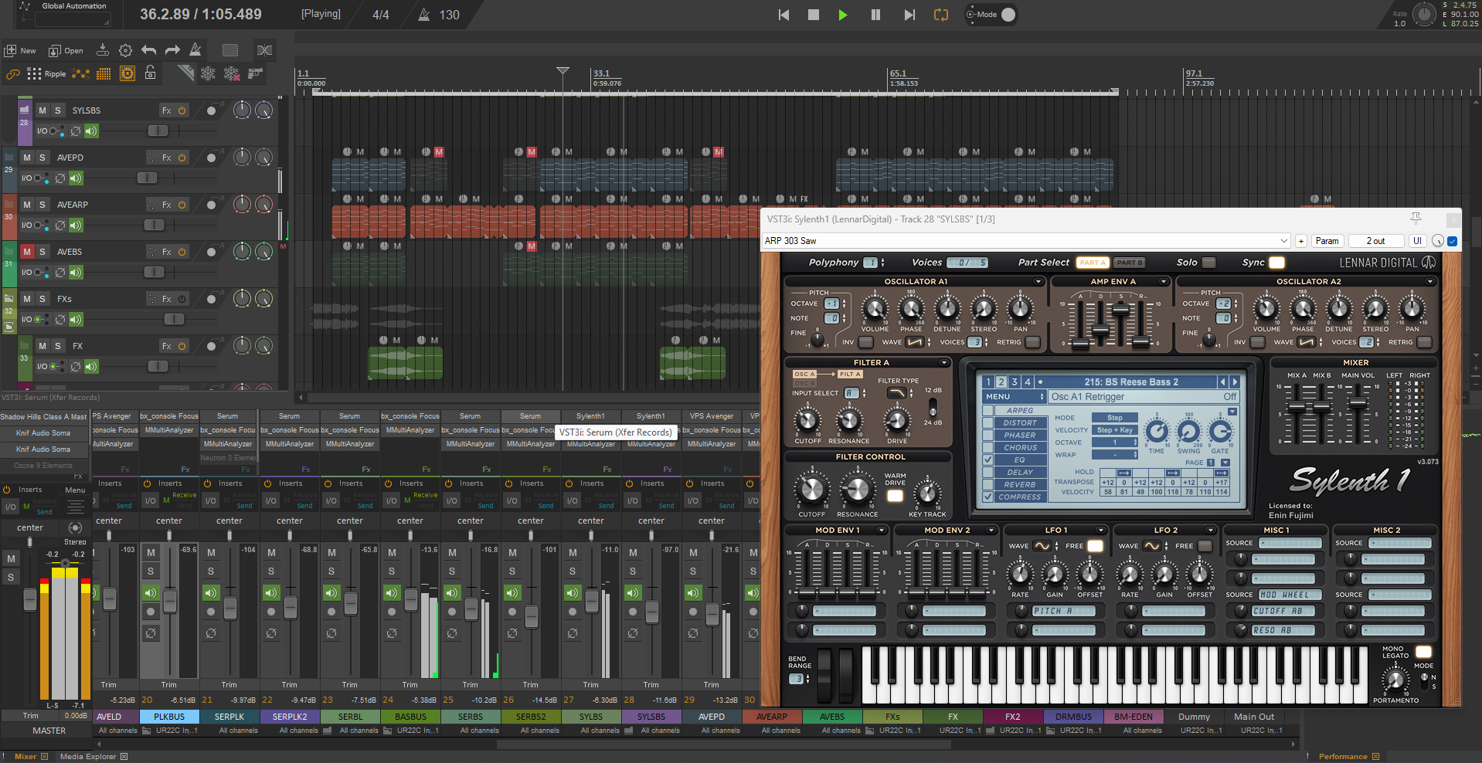1482x763 pixels.
Task: Toggle repeat loop icon in transport
Action: point(940,15)
